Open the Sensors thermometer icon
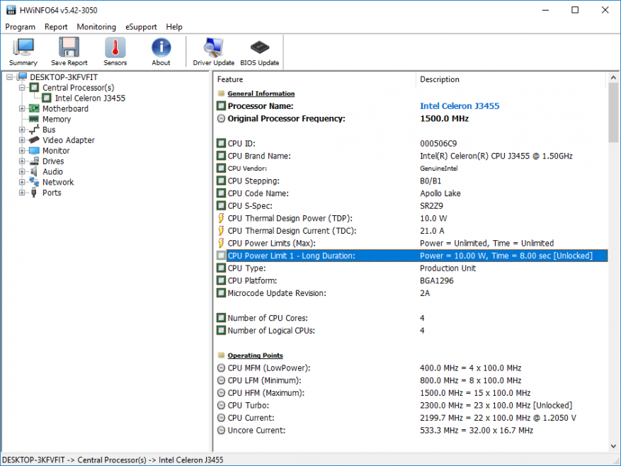The width and height of the screenshot is (621, 466). (115, 48)
